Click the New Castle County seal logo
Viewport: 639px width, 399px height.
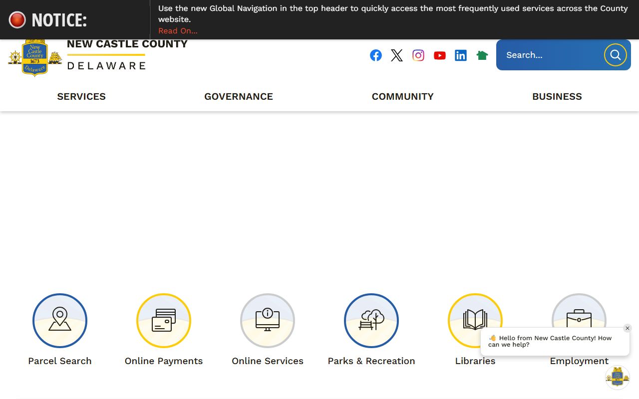click(35, 58)
